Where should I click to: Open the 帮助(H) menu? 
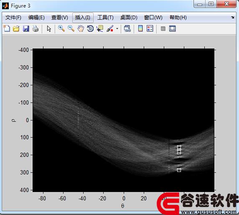point(178,18)
